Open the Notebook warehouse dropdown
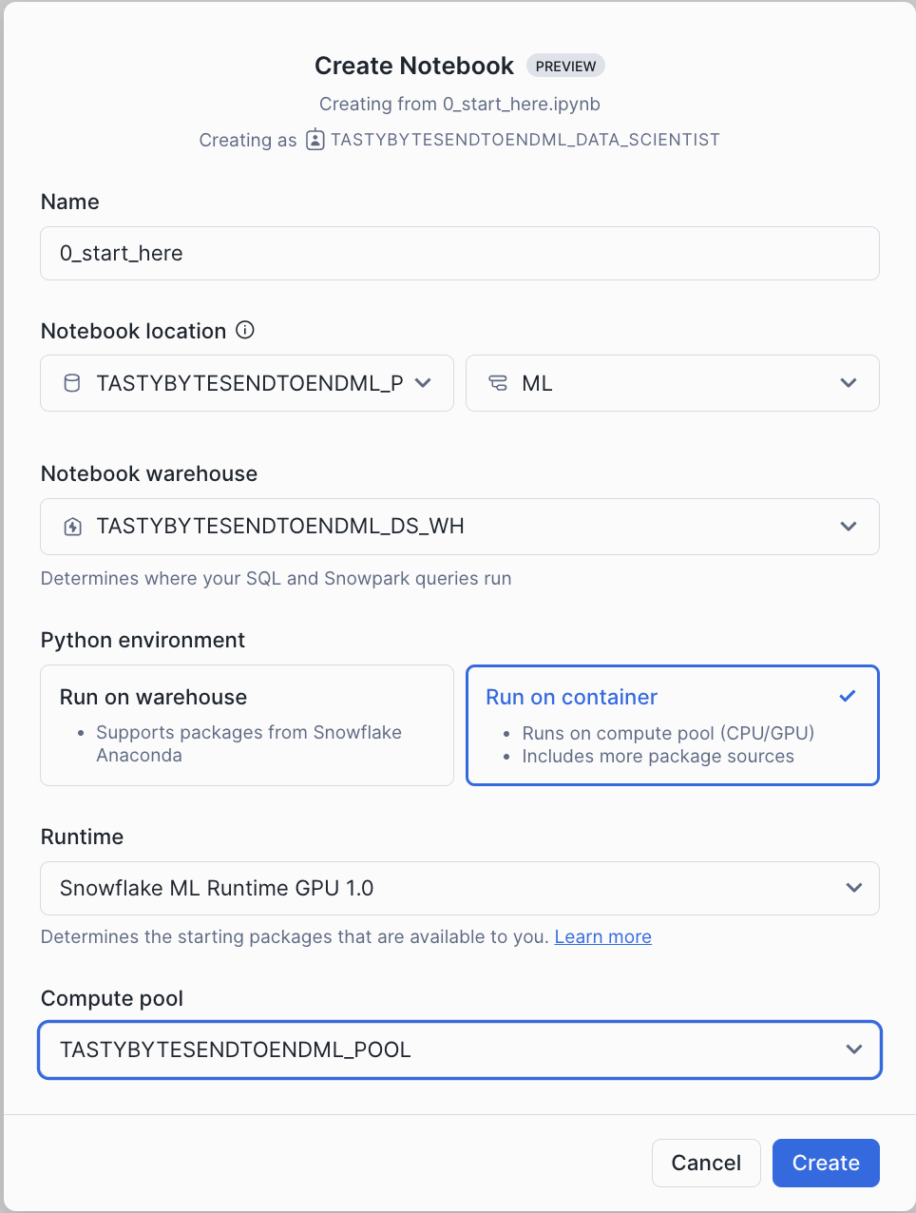Viewport: 916px width, 1213px height. tap(459, 527)
